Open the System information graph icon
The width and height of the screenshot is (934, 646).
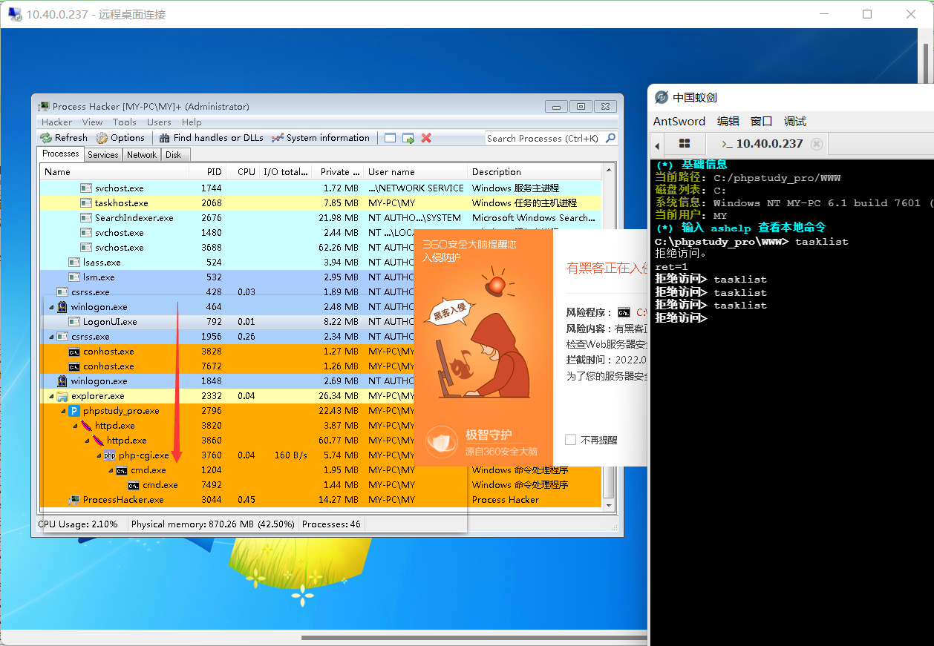tap(278, 138)
